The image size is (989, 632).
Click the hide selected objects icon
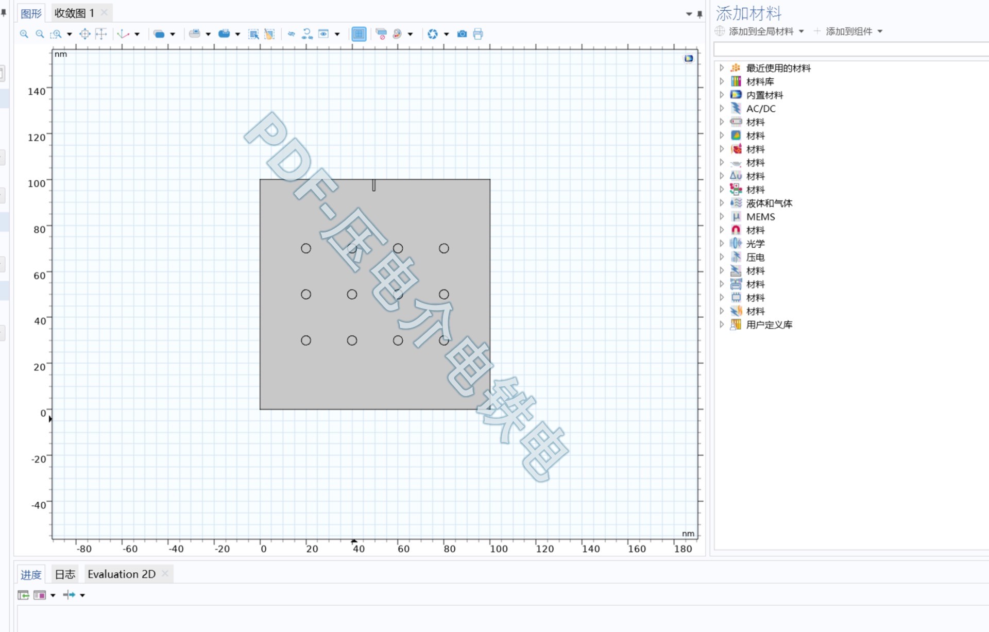point(291,34)
